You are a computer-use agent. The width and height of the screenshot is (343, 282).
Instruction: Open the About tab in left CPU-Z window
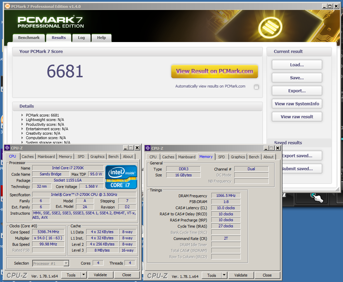[x=128, y=157]
